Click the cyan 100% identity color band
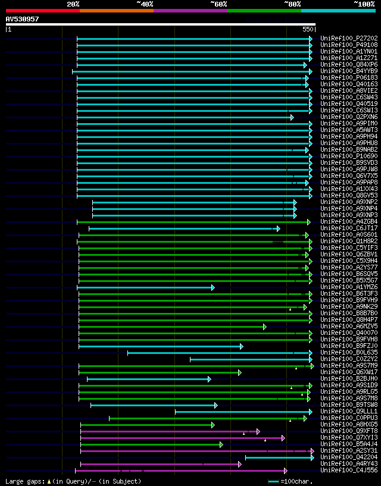This screenshot has width=381, height=486. click(x=338, y=11)
